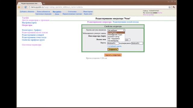Open 'Редактирование полей поиска' sidebar link

pos(35,32)
